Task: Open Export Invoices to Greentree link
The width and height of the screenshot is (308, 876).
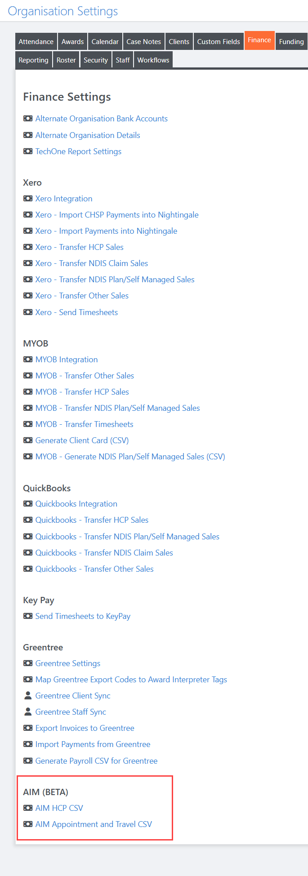Action: tap(85, 728)
